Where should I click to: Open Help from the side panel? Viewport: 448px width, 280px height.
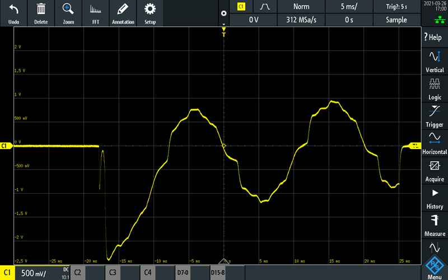pos(435,37)
